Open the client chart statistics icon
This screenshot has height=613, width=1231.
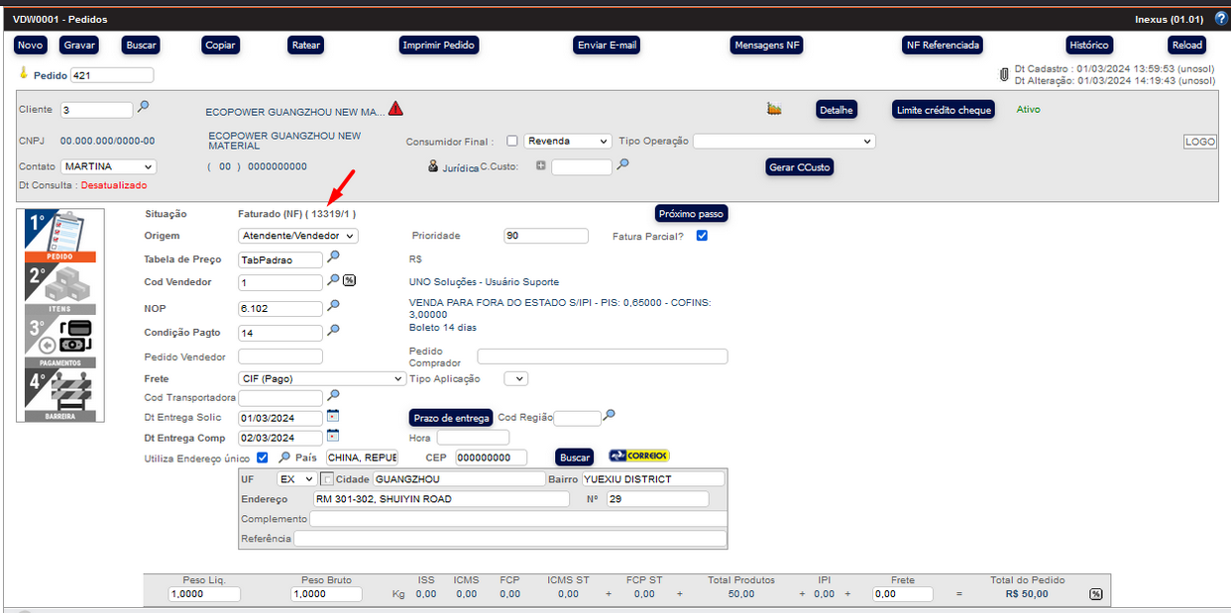(x=774, y=109)
